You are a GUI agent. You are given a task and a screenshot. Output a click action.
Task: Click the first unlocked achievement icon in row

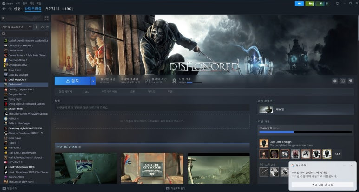point(264,154)
